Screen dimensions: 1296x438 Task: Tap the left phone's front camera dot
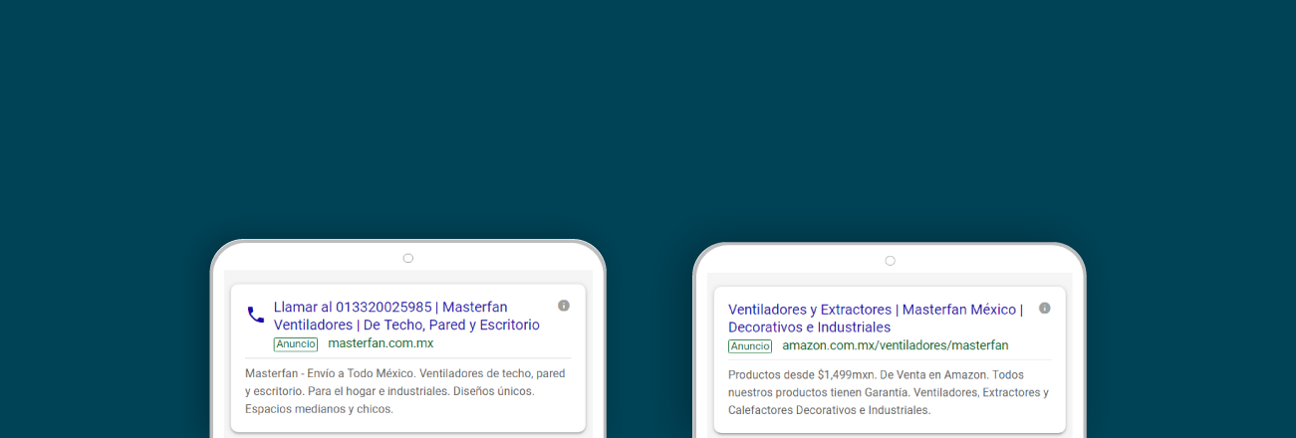408,258
